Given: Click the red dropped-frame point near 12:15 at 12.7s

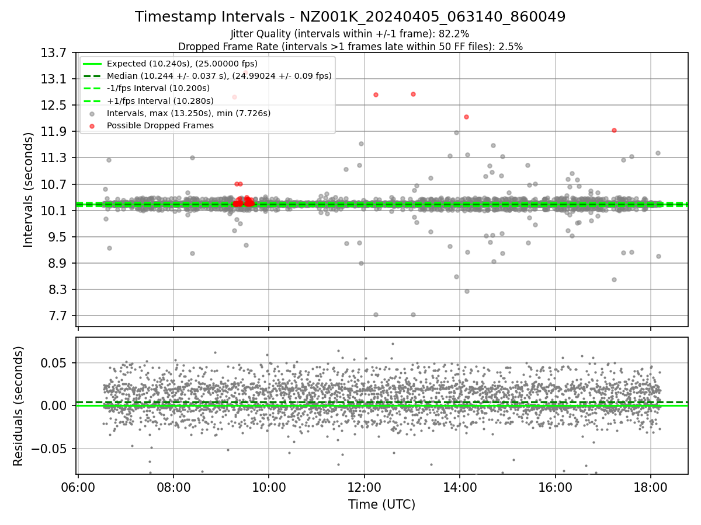Looking at the screenshot, I should 376,94.
